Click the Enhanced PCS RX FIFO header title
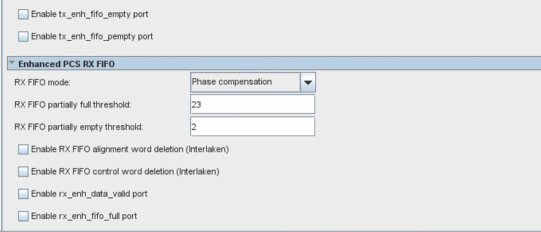Image resolution: width=541 pixels, height=232 pixels. pyautogui.click(x=67, y=64)
